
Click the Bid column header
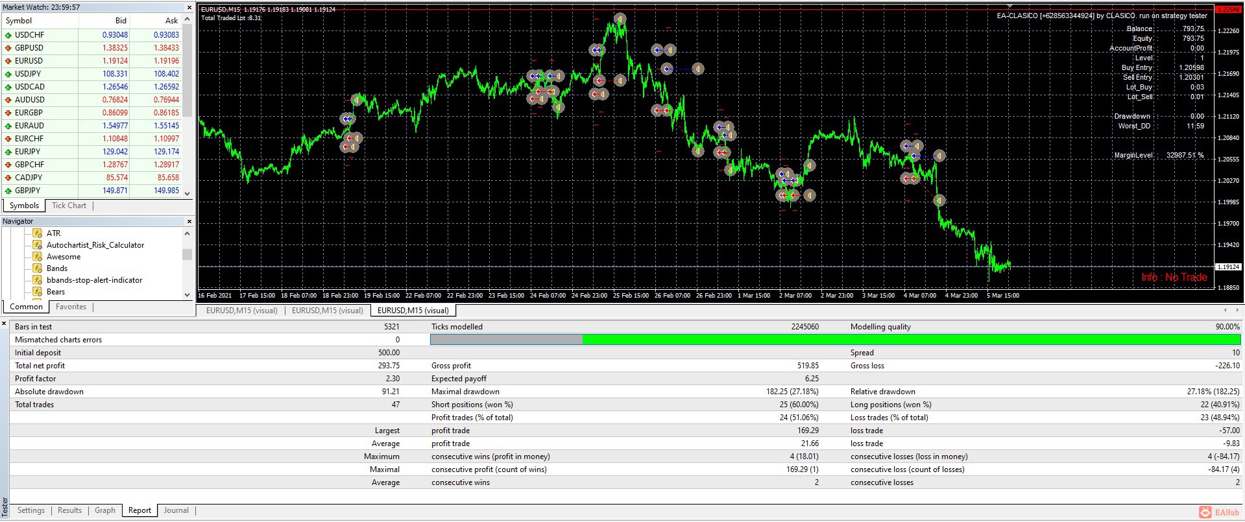point(104,21)
